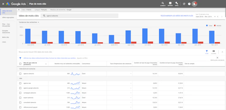Open the Tendances des recherches dropdown
The image size is (226, 110).
29,22
